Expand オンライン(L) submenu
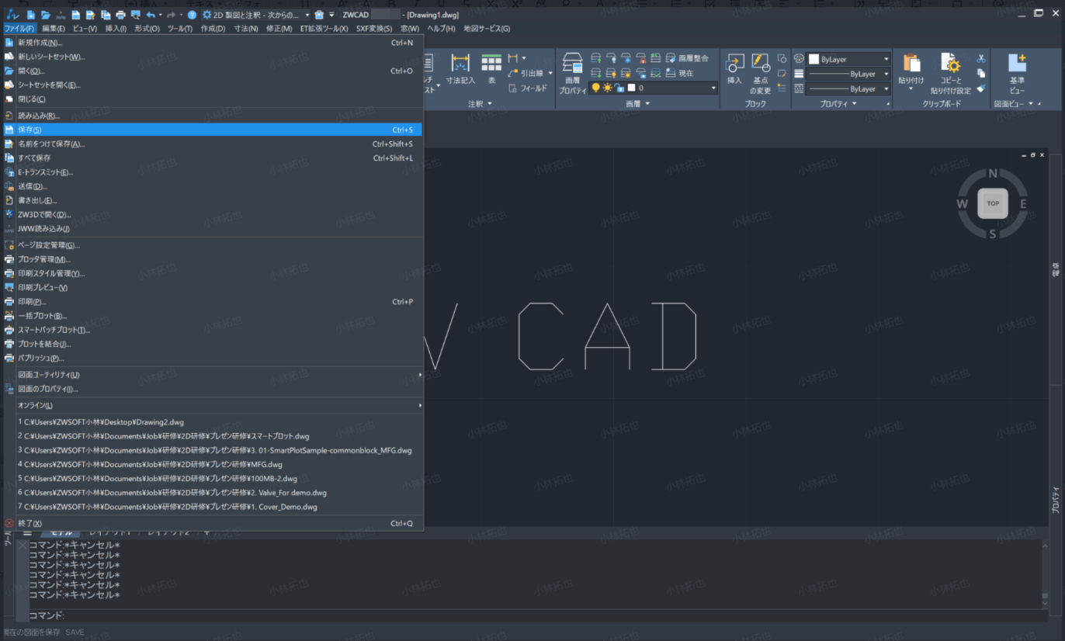 pos(213,405)
